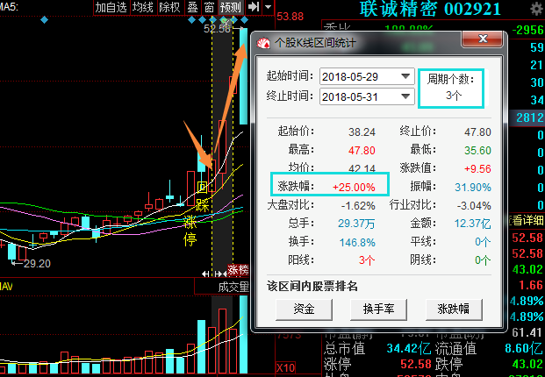This screenshot has height=377, width=545.
Task: Click leftmost blue diamond marker on chart
Action: (44, 20)
